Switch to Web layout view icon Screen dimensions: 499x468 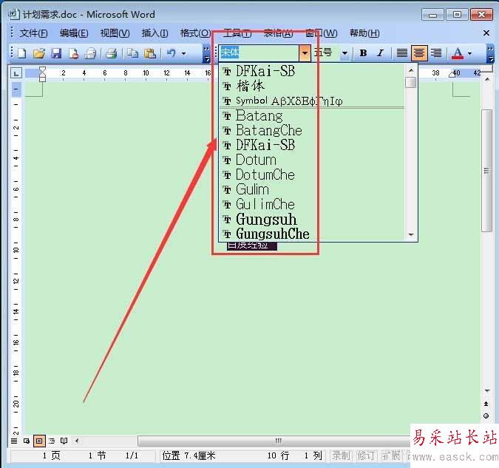pos(27,441)
